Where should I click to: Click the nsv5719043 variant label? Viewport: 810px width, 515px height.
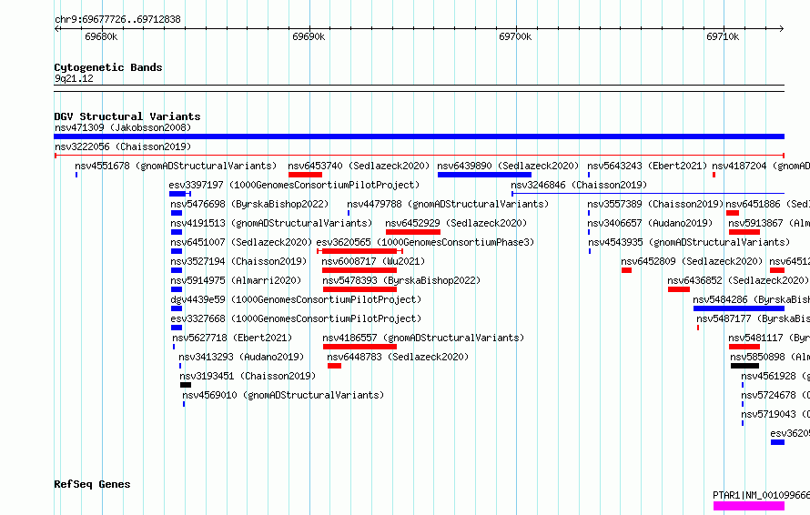pyautogui.click(x=775, y=414)
